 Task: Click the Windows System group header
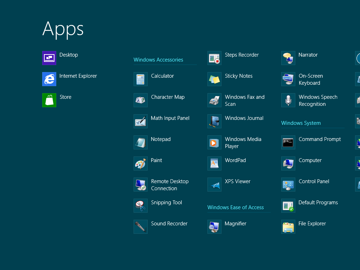[301, 123]
